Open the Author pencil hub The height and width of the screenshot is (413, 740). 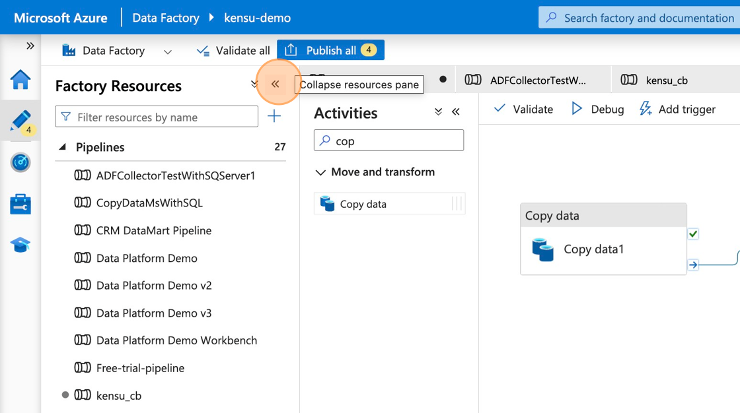20,121
